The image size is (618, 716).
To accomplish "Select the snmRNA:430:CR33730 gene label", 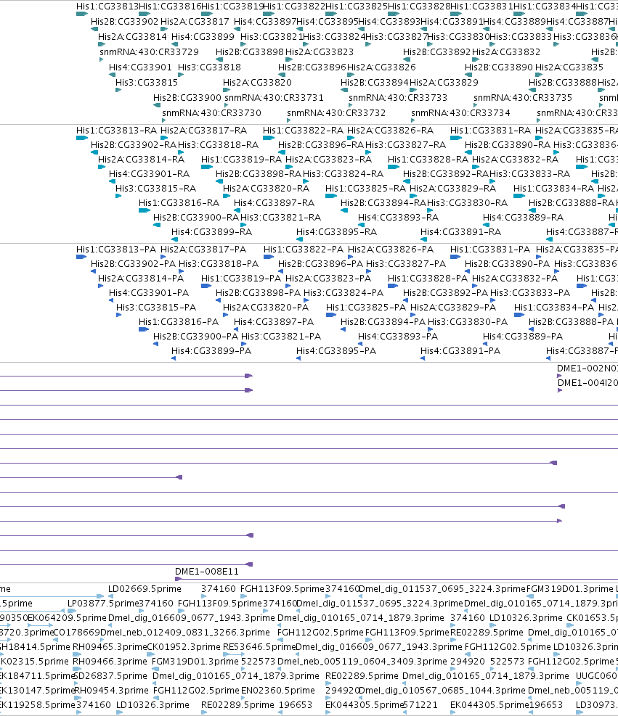I will pyautogui.click(x=211, y=112).
